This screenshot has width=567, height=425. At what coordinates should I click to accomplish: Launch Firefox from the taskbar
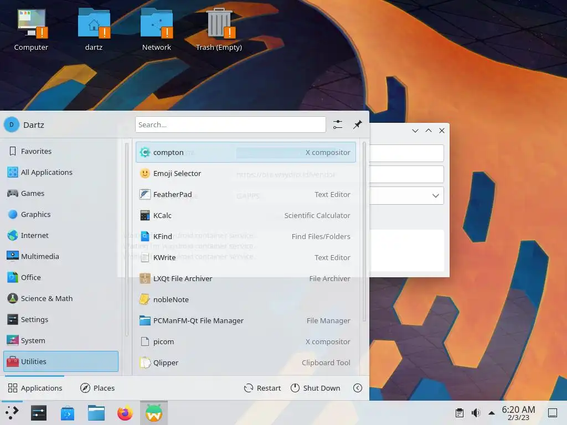tap(125, 413)
